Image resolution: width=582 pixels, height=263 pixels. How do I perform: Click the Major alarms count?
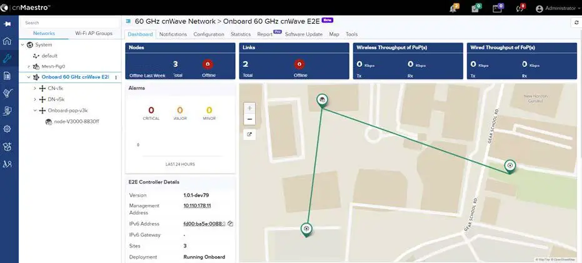pos(179,110)
